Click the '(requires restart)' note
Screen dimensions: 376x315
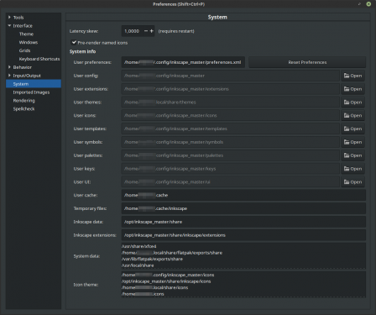click(x=176, y=31)
